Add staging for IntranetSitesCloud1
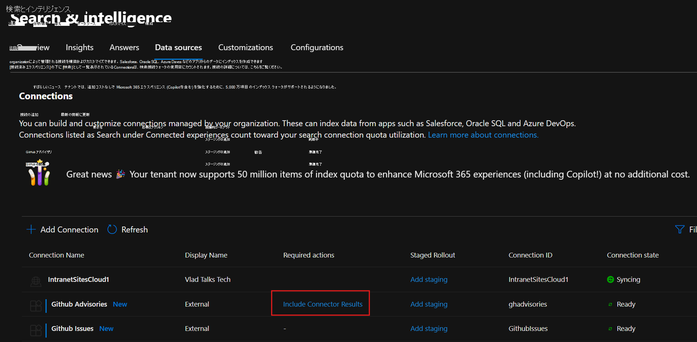697x342 pixels. click(x=429, y=280)
